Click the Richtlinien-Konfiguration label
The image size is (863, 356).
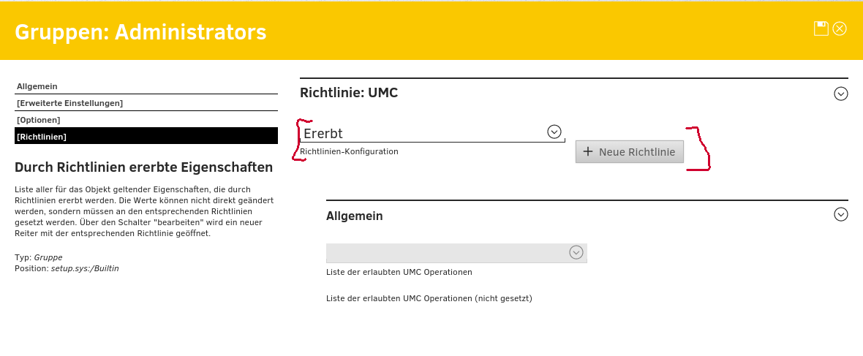349,151
